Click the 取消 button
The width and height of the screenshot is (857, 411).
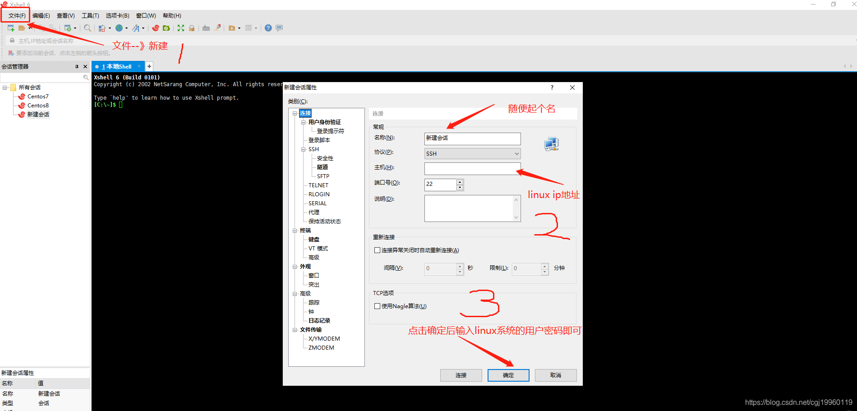555,375
